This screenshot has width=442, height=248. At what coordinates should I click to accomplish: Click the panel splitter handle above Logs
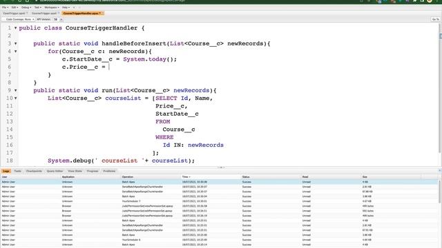[x=221, y=167]
